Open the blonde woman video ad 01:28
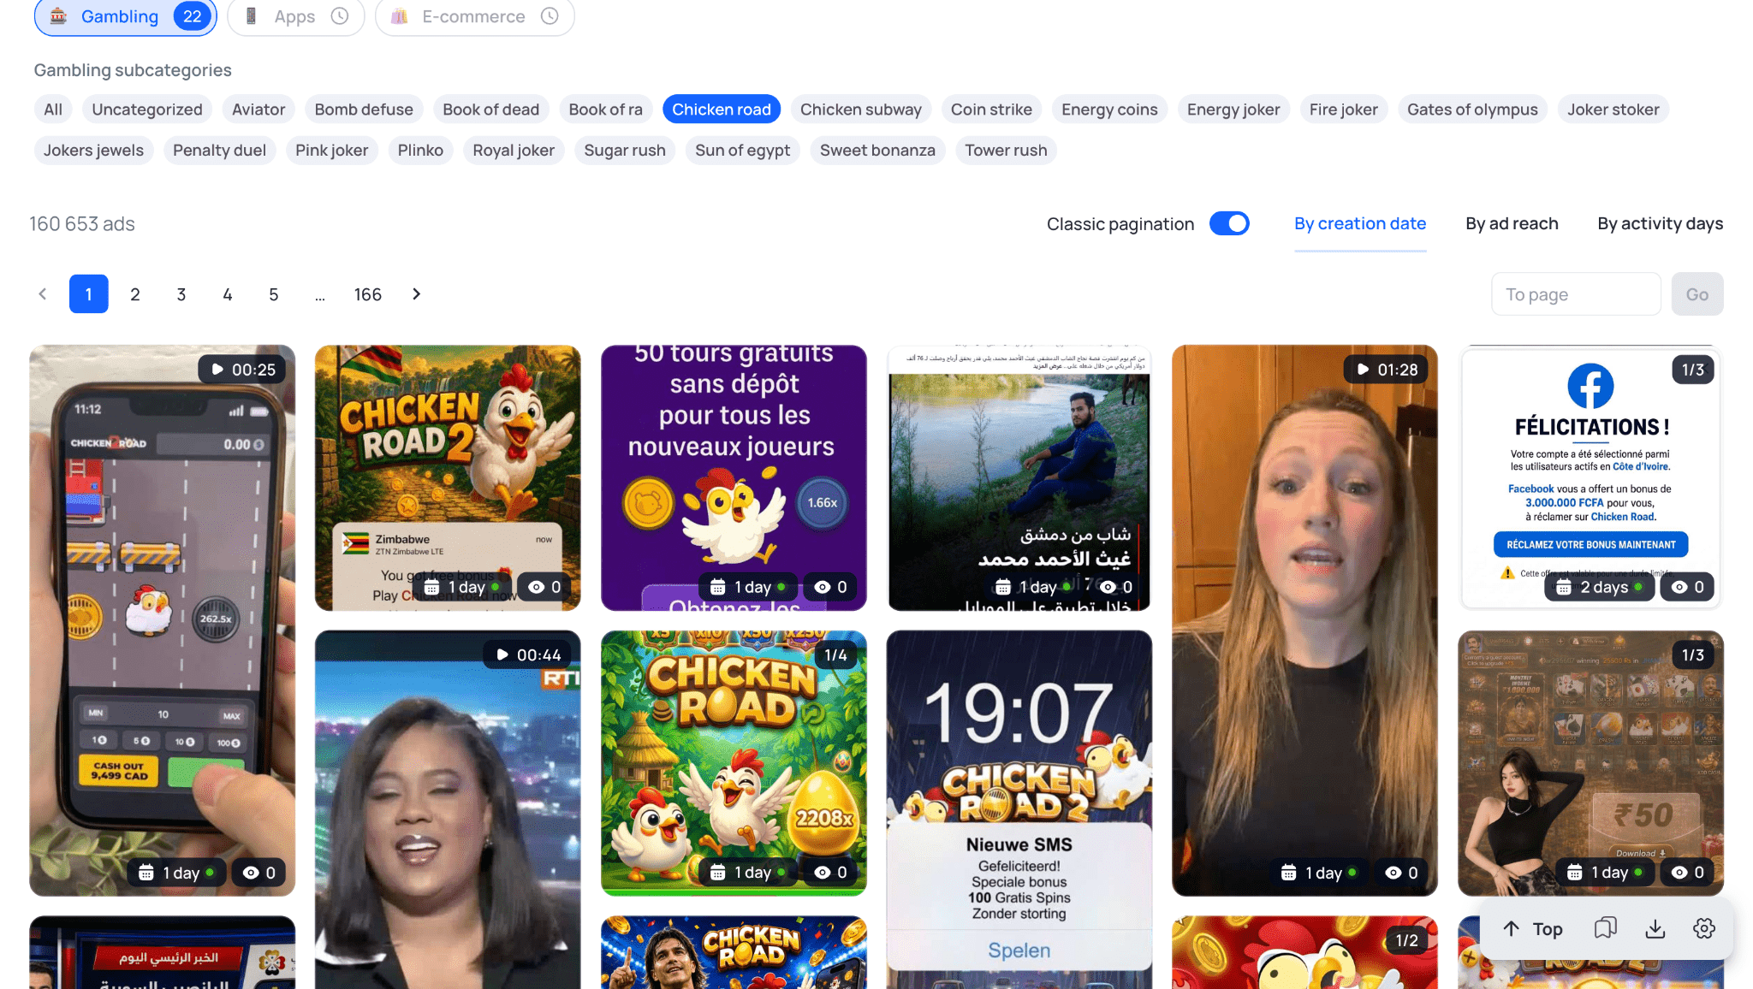1753x989 pixels. 1304,620
